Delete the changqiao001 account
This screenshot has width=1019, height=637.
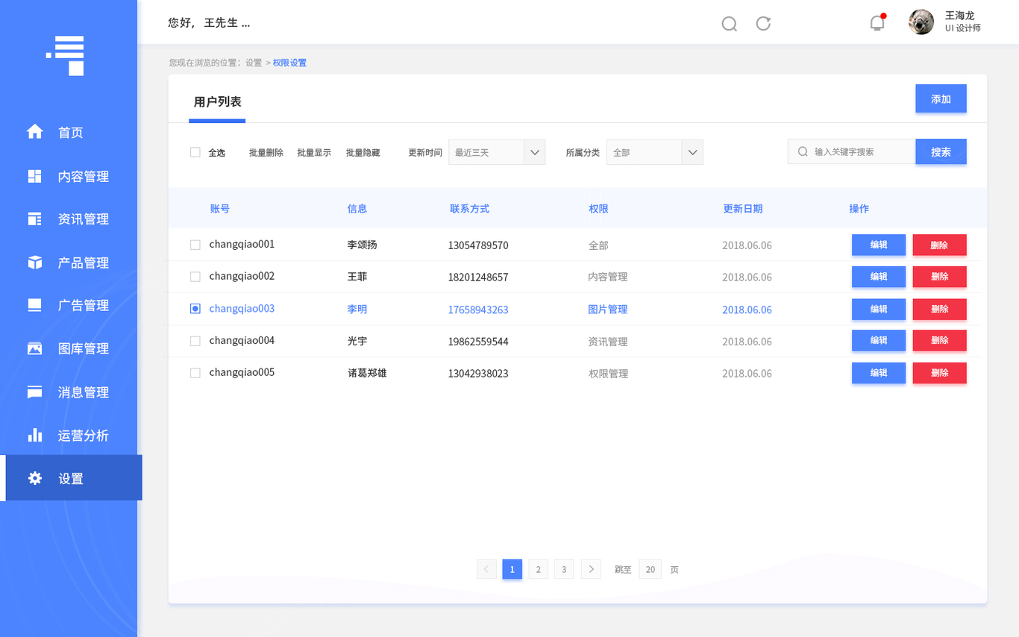click(939, 245)
